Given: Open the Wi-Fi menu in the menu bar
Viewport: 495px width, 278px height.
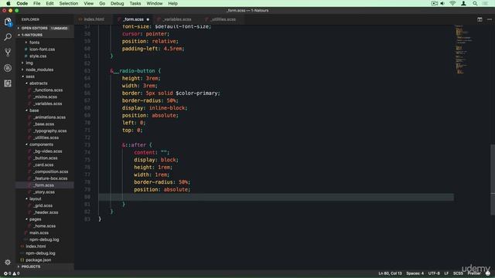Looking at the screenshot, I should tap(452, 3).
